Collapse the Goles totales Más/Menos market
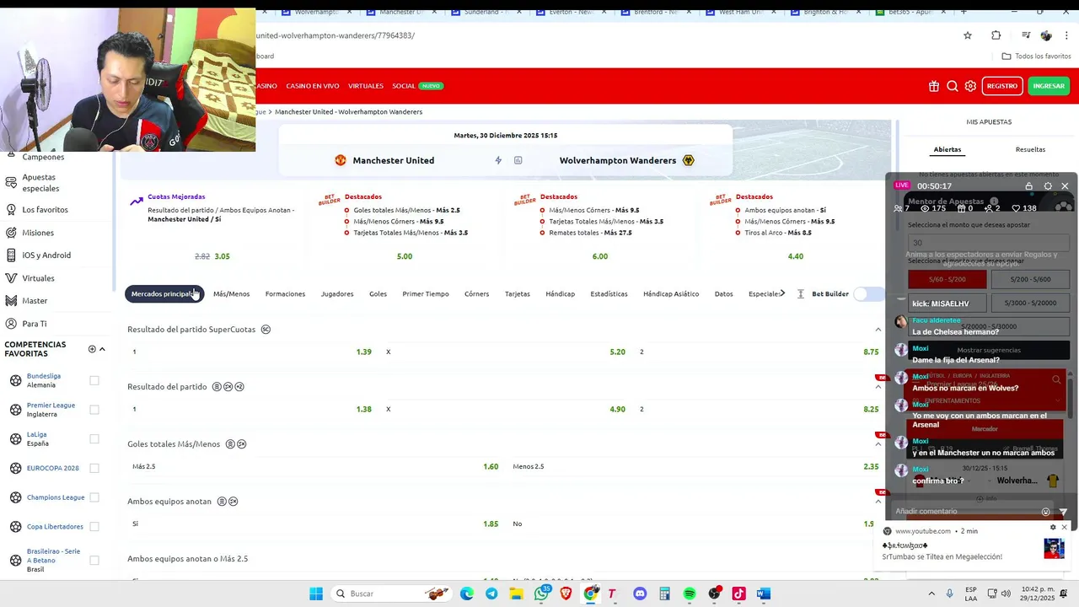Image resolution: width=1079 pixels, height=607 pixels. 878,444
